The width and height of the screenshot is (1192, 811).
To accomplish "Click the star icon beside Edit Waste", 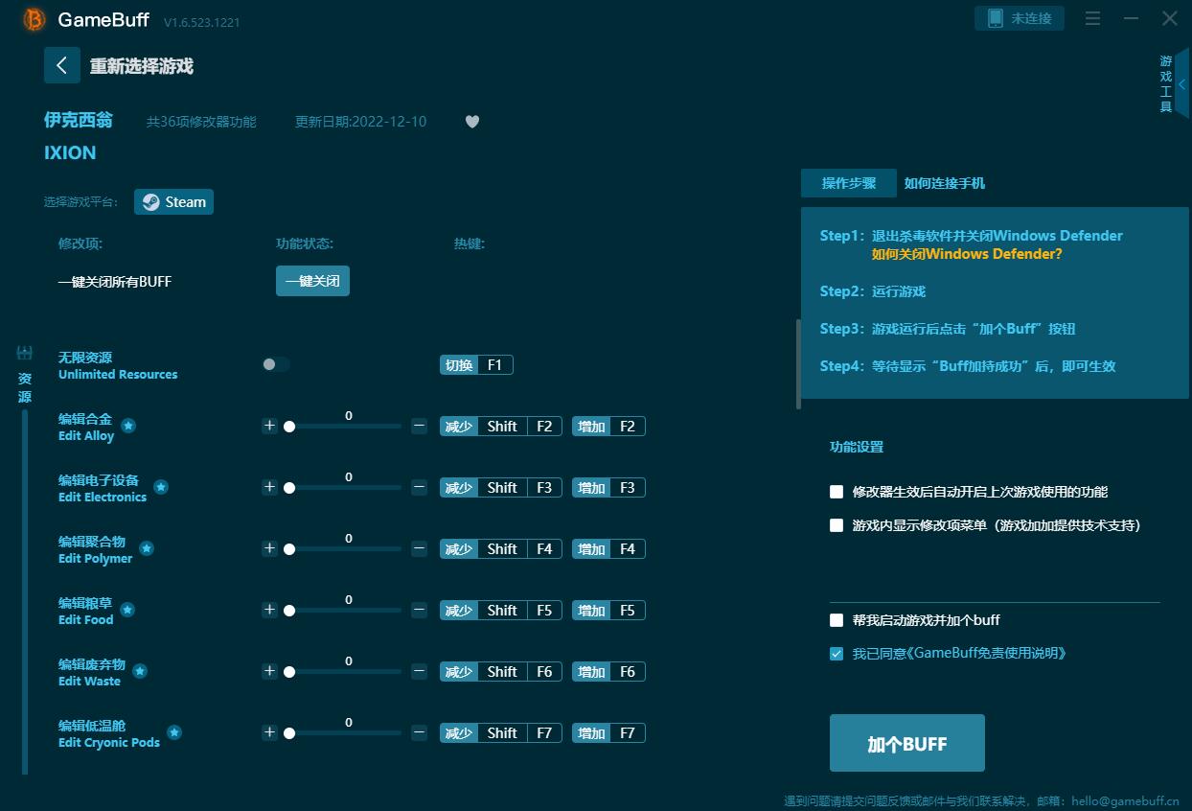I will [x=140, y=671].
